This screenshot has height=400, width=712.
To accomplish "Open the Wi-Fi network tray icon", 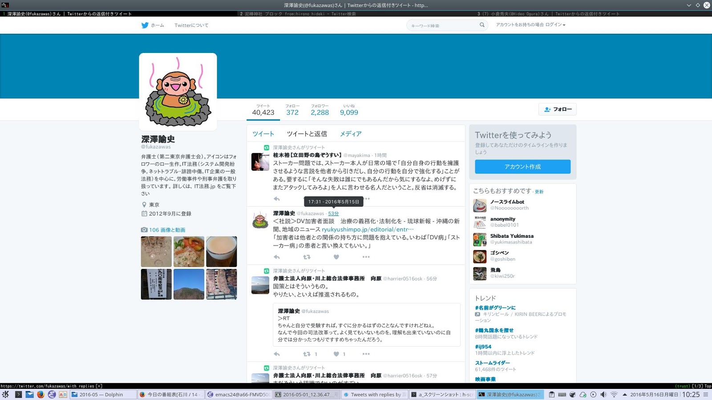I will click(614, 395).
